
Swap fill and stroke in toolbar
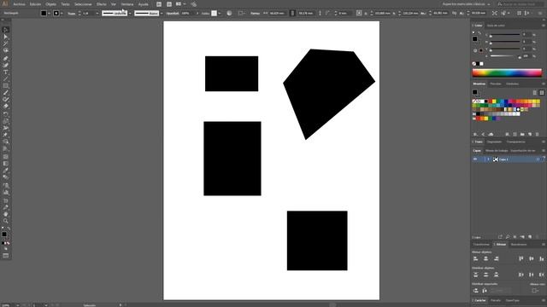click(x=9, y=229)
